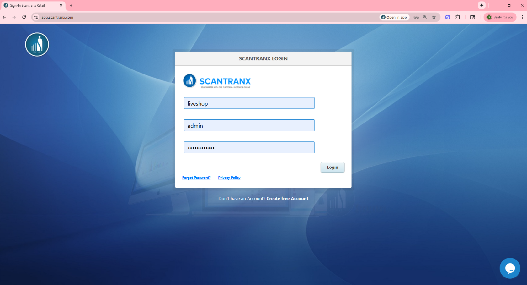The height and width of the screenshot is (285, 527).
Task: Open Chrome's three-dot menu
Action: pos(522,17)
